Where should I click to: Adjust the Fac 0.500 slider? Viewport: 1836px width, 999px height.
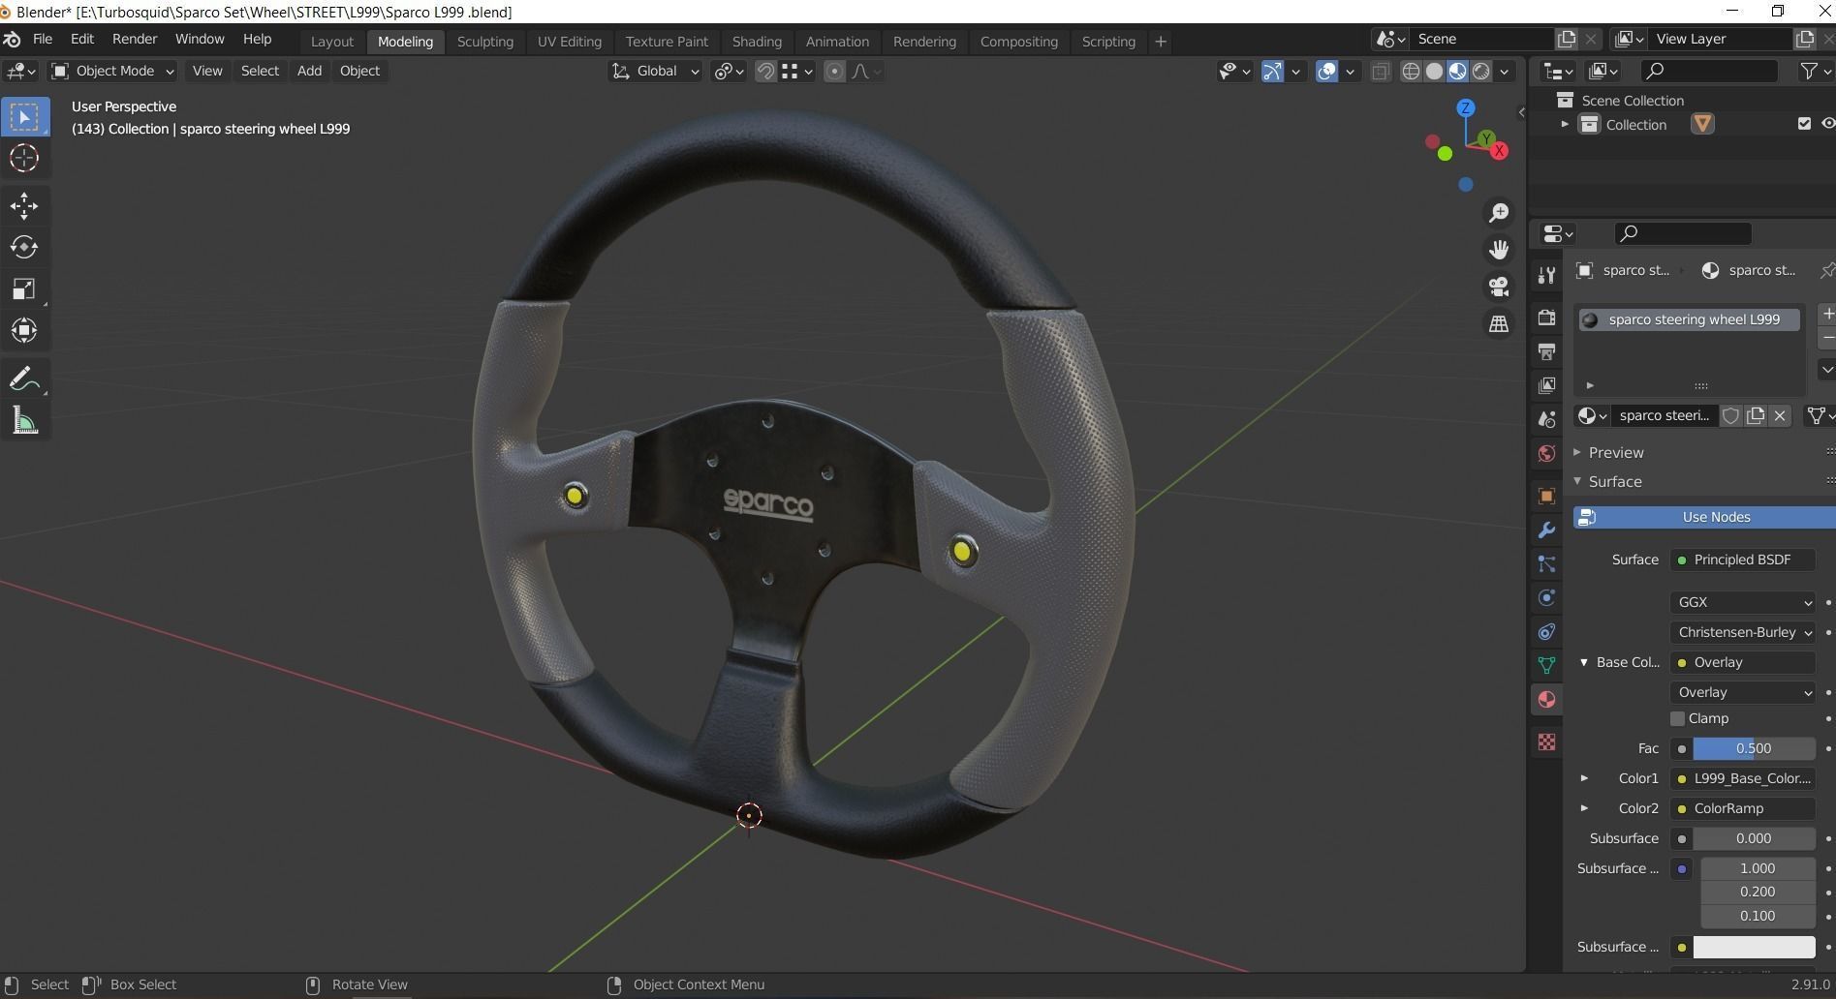[1754, 748]
